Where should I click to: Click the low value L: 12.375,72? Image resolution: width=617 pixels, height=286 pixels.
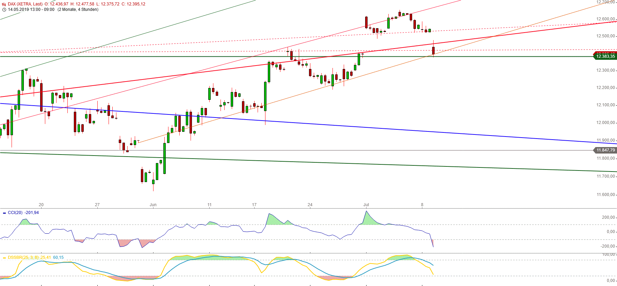tap(108, 4)
